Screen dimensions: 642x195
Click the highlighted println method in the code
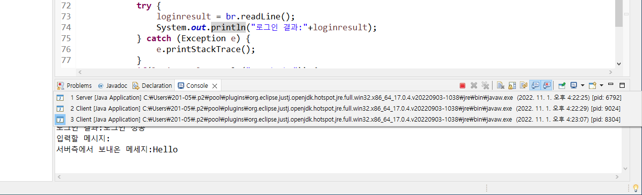(x=228, y=27)
